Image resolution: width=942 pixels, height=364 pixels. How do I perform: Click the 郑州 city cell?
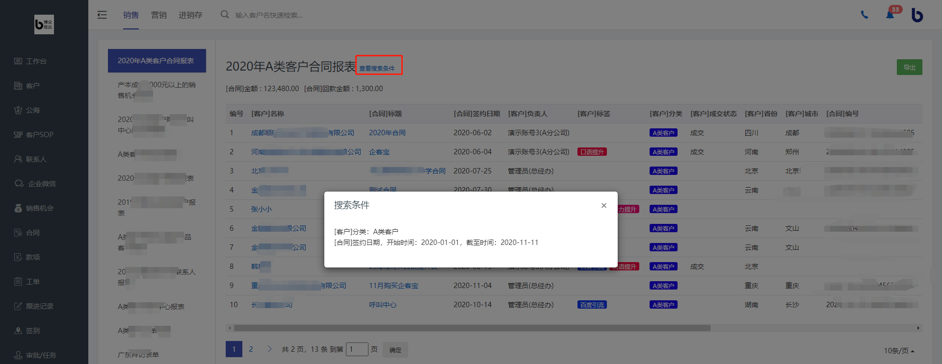point(792,152)
